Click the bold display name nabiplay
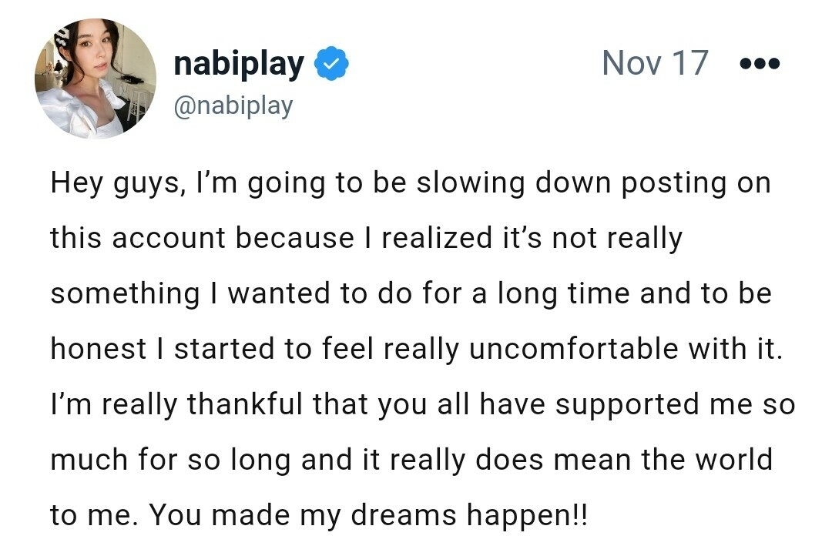This screenshot has height=556, width=832. 239,64
